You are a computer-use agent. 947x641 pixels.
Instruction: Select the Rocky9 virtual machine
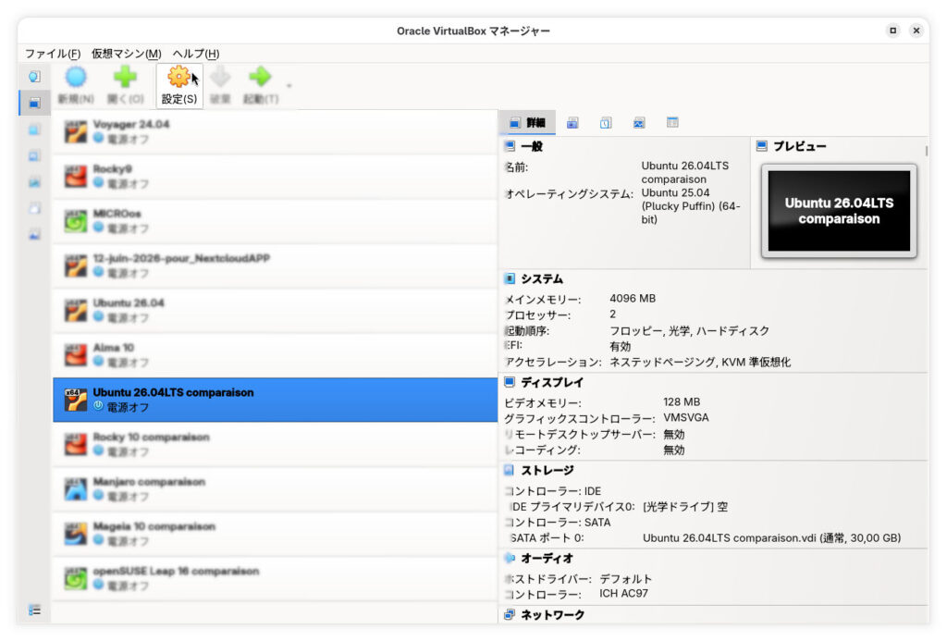coord(275,177)
